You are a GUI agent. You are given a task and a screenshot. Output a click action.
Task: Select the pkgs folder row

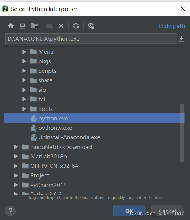(94, 61)
